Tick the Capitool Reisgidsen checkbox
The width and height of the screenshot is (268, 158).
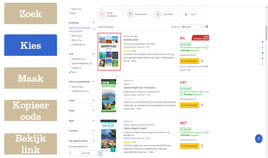point(70,63)
